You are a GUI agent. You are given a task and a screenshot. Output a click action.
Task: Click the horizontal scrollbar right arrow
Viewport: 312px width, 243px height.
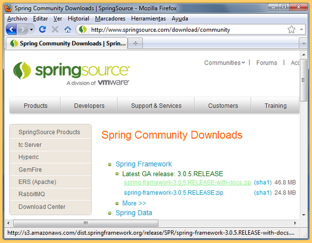(295, 223)
